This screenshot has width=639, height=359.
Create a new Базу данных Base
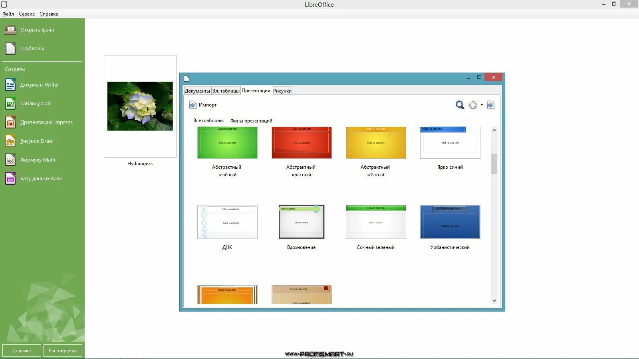[x=41, y=179]
